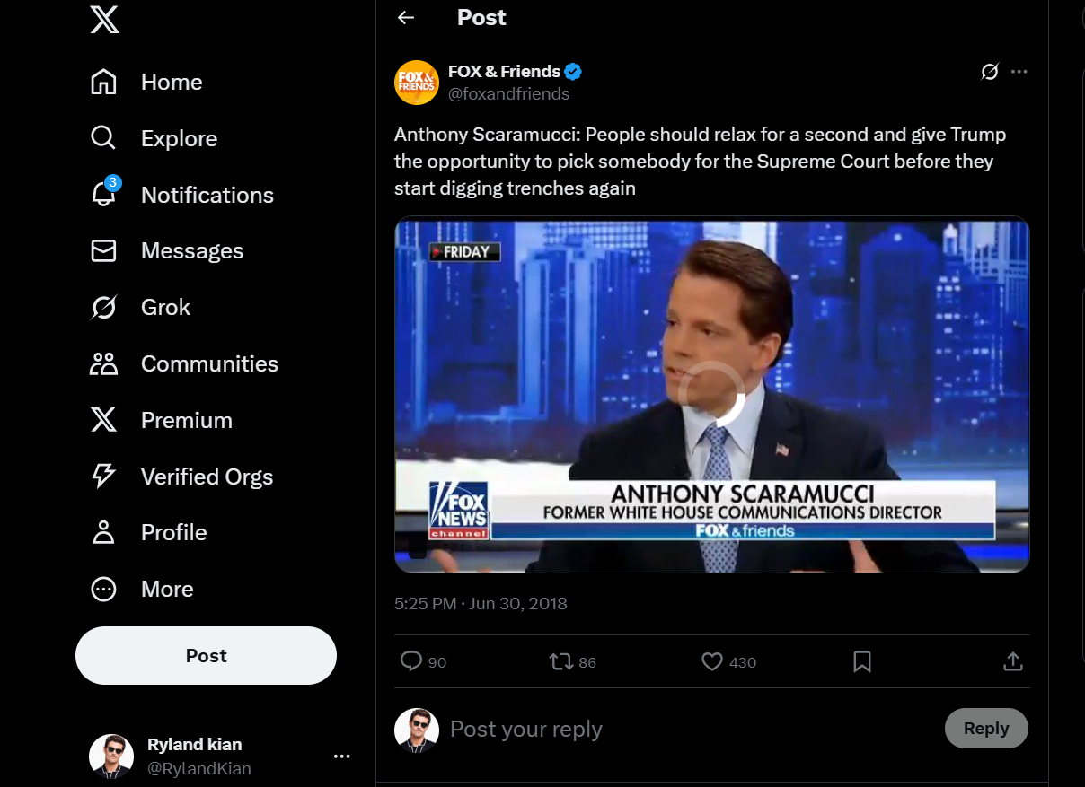Play the Anthony Scaramucci video
Screen dimensions: 1085x787
711,395
